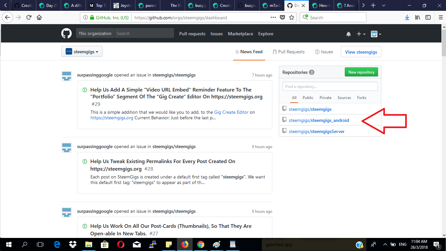Open the Tweak Existing Permalinks issue title
The width and height of the screenshot is (446, 251).
click(163, 165)
